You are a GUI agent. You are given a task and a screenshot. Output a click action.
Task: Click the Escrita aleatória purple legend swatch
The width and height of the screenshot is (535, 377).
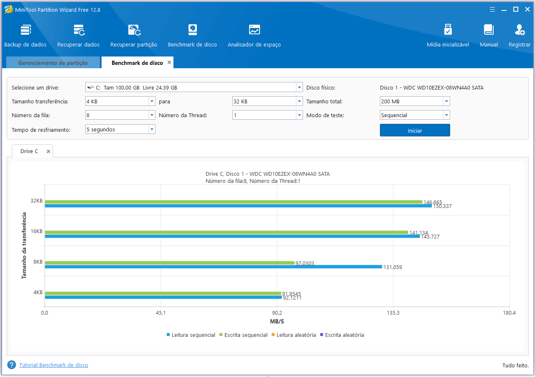tap(321, 335)
